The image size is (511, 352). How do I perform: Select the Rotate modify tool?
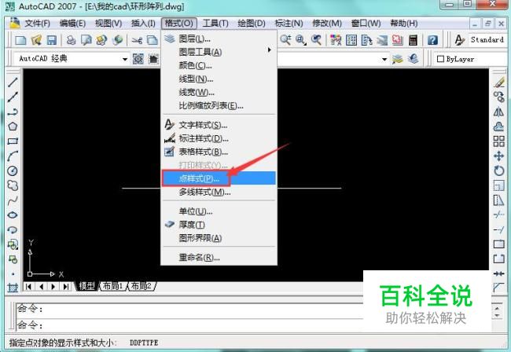tap(498, 170)
